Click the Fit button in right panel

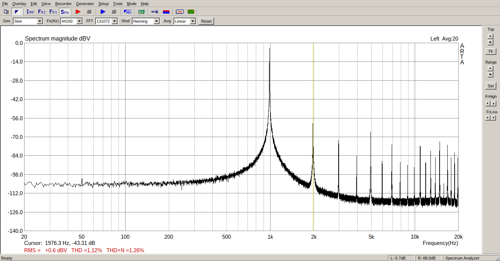[490, 52]
